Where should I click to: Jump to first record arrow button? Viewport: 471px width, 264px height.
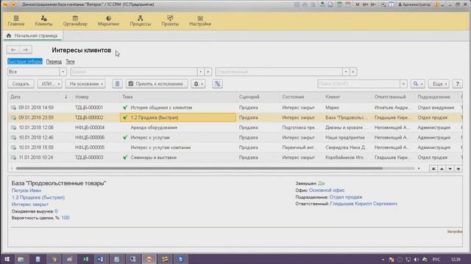tap(433, 169)
